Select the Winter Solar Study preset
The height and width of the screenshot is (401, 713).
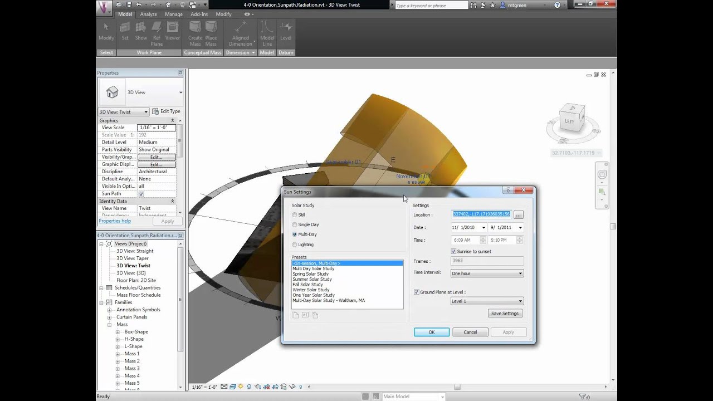click(311, 290)
